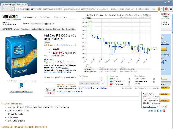Enable the 3rd Party Used checkbox
The width and height of the screenshot is (173, 129).
[129, 84]
